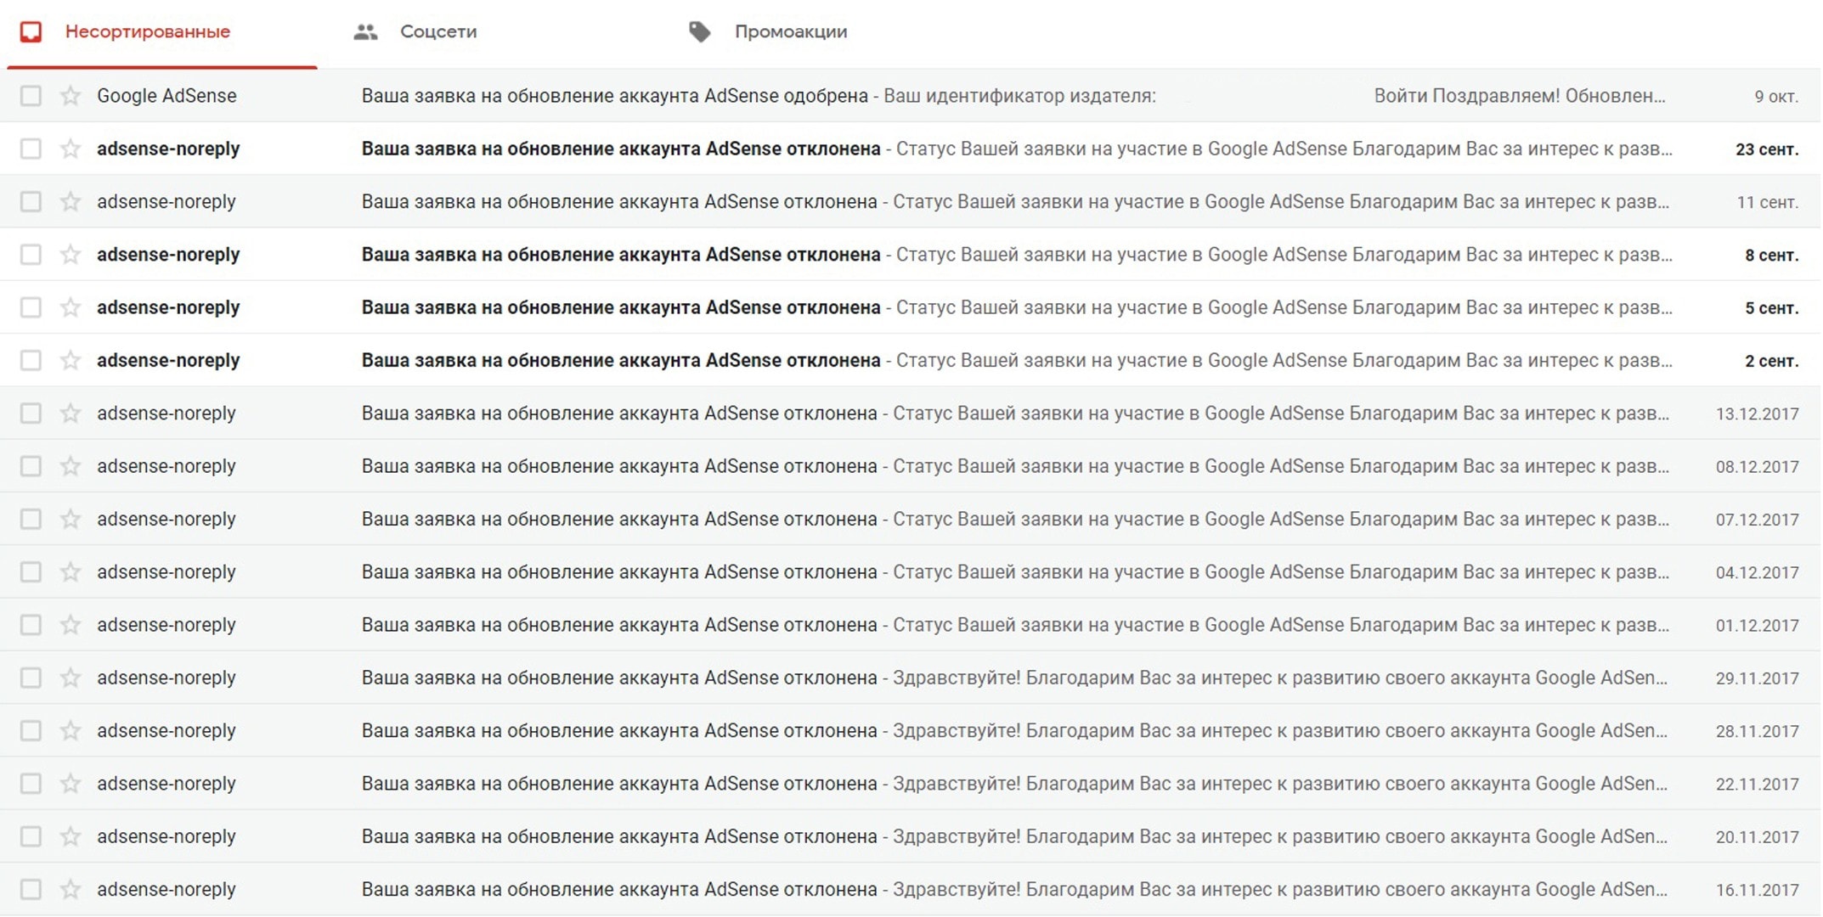The width and height of the screenshot is (1823, 917).
Task: Tick the checkbox for the 07.12.2017 email
Action: pos(31,519)
